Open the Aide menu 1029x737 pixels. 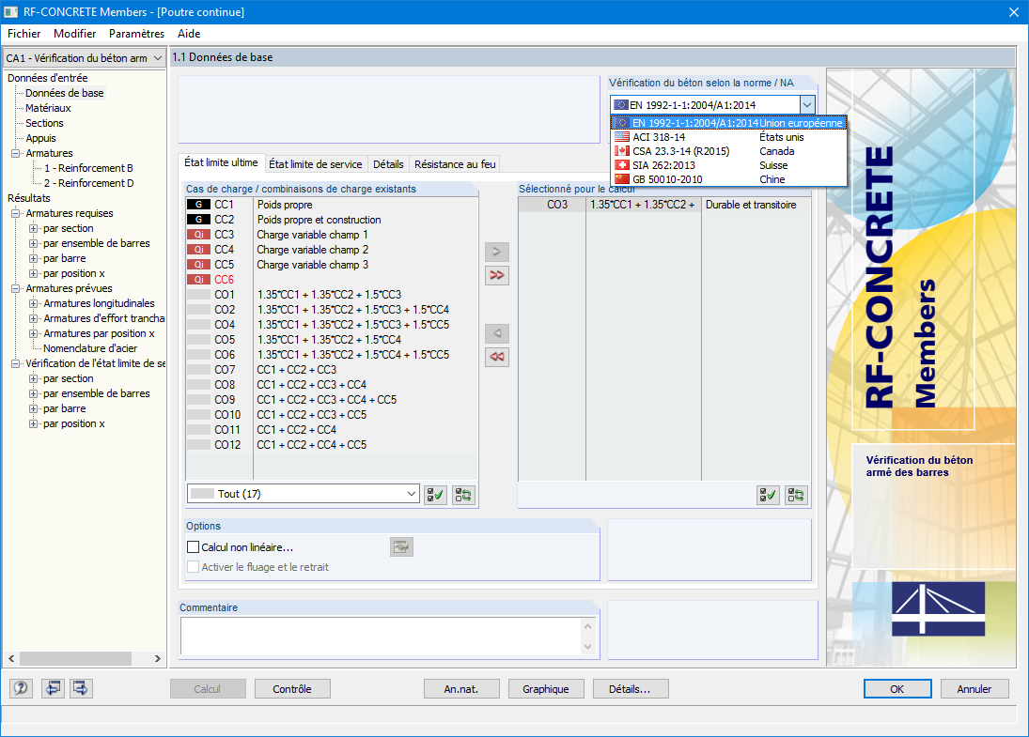[x=189, y=34]
